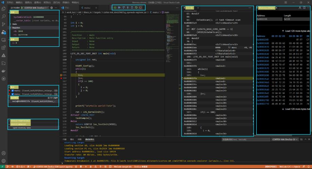This screenshot has width=312, height=169.
Task: Stop debugging with red square button
Action: point(140,7)
